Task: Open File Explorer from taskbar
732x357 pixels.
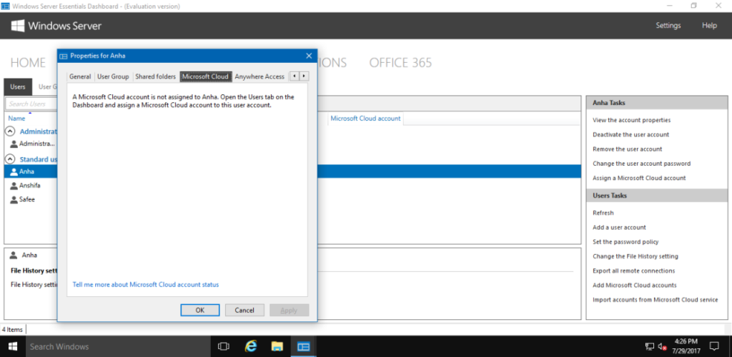Action: click(x=277, y=346)
